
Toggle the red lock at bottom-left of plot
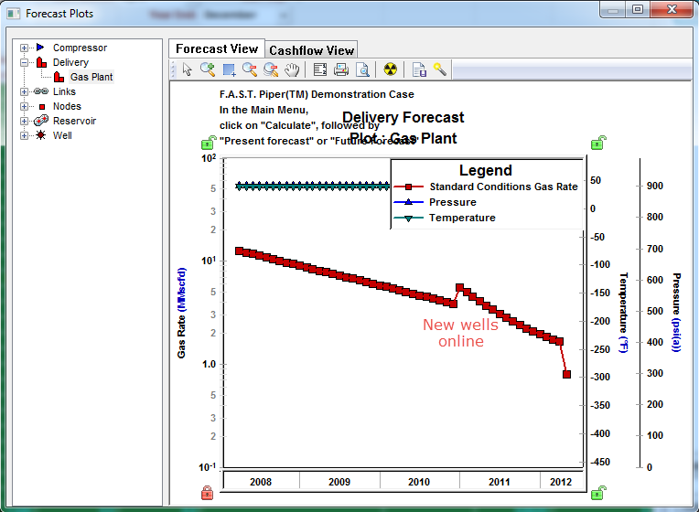(207, 493)
